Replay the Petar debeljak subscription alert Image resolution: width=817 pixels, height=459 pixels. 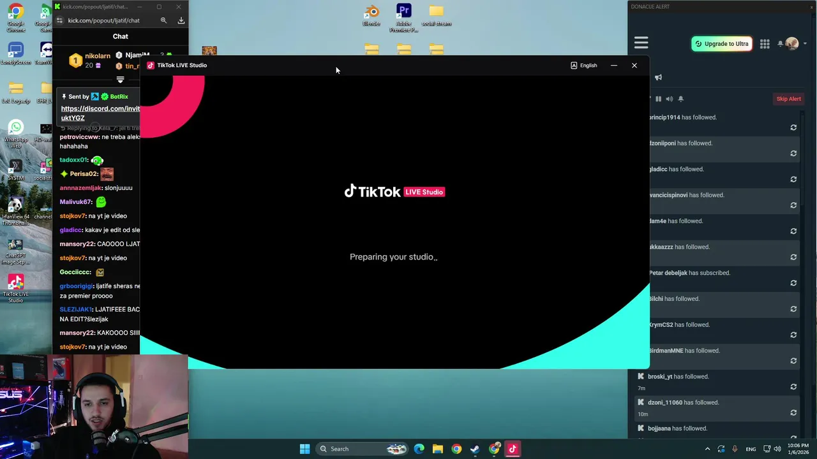[793, 283]
